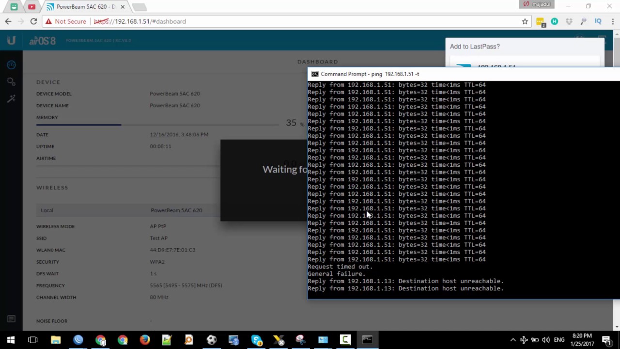The height and width of the screenshot is (349, 620).
Task: Click the Ubiquiti logo in airOS header
Action: tap(11, 41)
